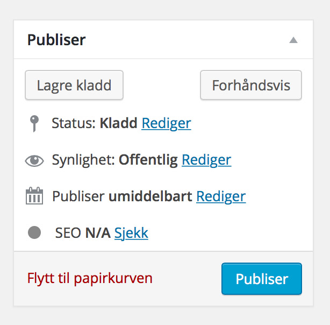Open the Sjekk link for SEO
The image size is (330, 325).
[x=131, y=233]
